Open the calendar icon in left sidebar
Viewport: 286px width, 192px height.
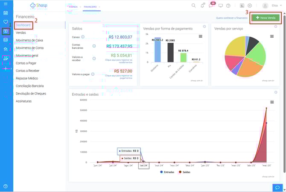[6, 13]
